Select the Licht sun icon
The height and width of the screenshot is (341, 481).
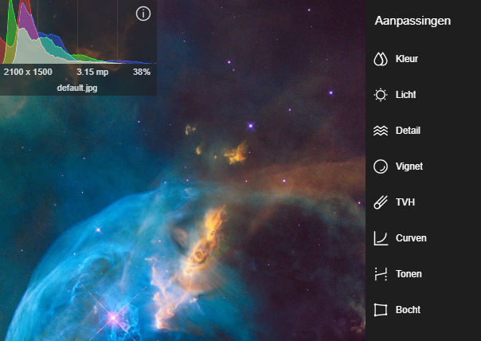click(381, 95)
